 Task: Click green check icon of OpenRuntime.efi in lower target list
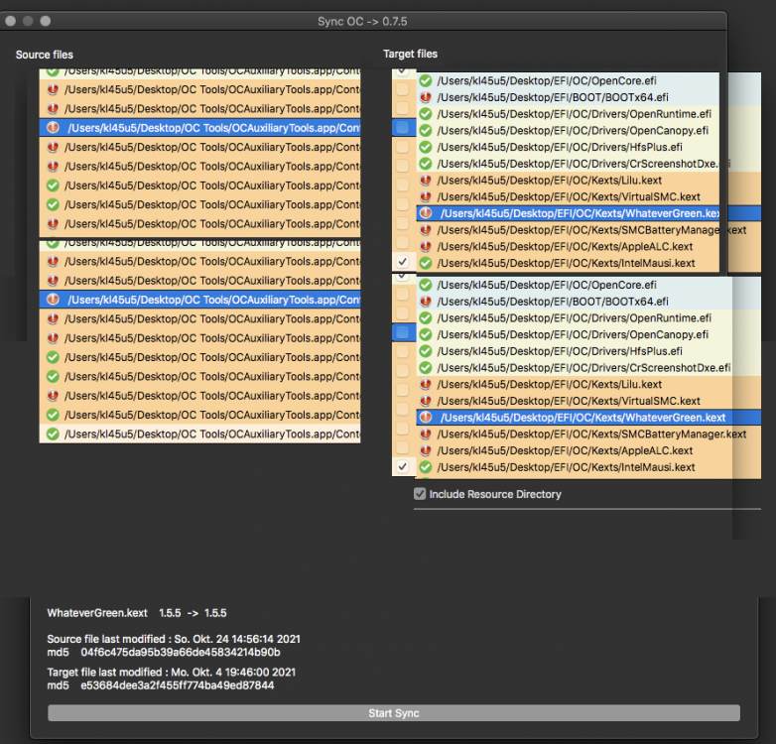(426, 318)
